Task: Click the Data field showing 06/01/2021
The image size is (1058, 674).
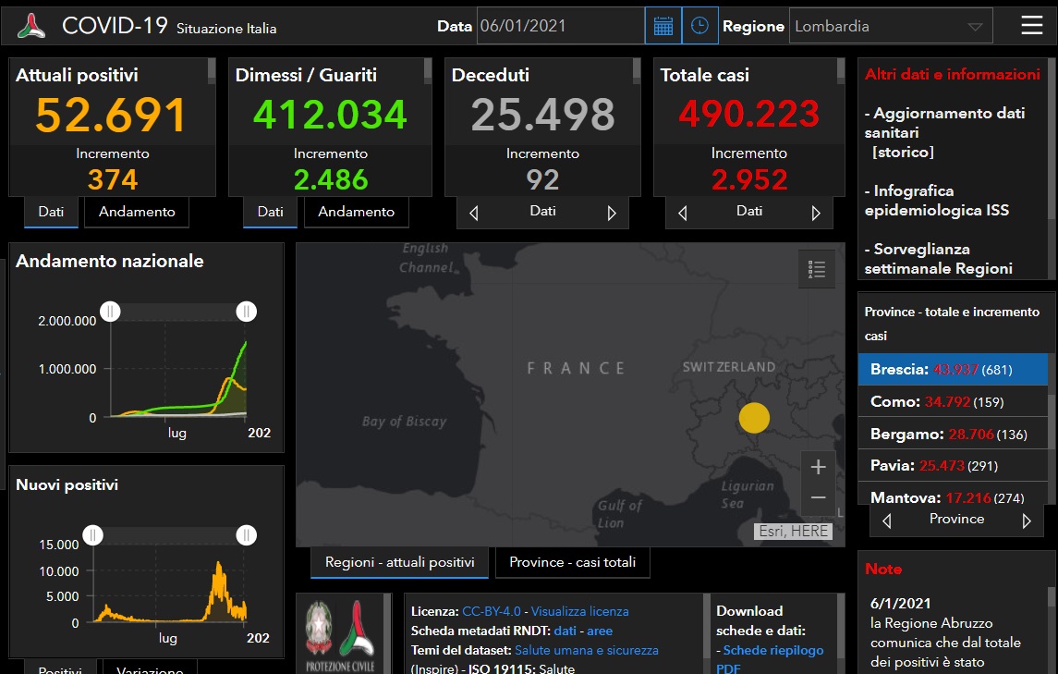Action: [560, 26]
